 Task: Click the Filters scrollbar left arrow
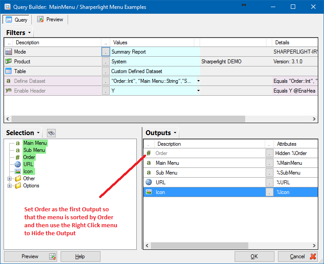pyautogui.click(x=8, y=119)
